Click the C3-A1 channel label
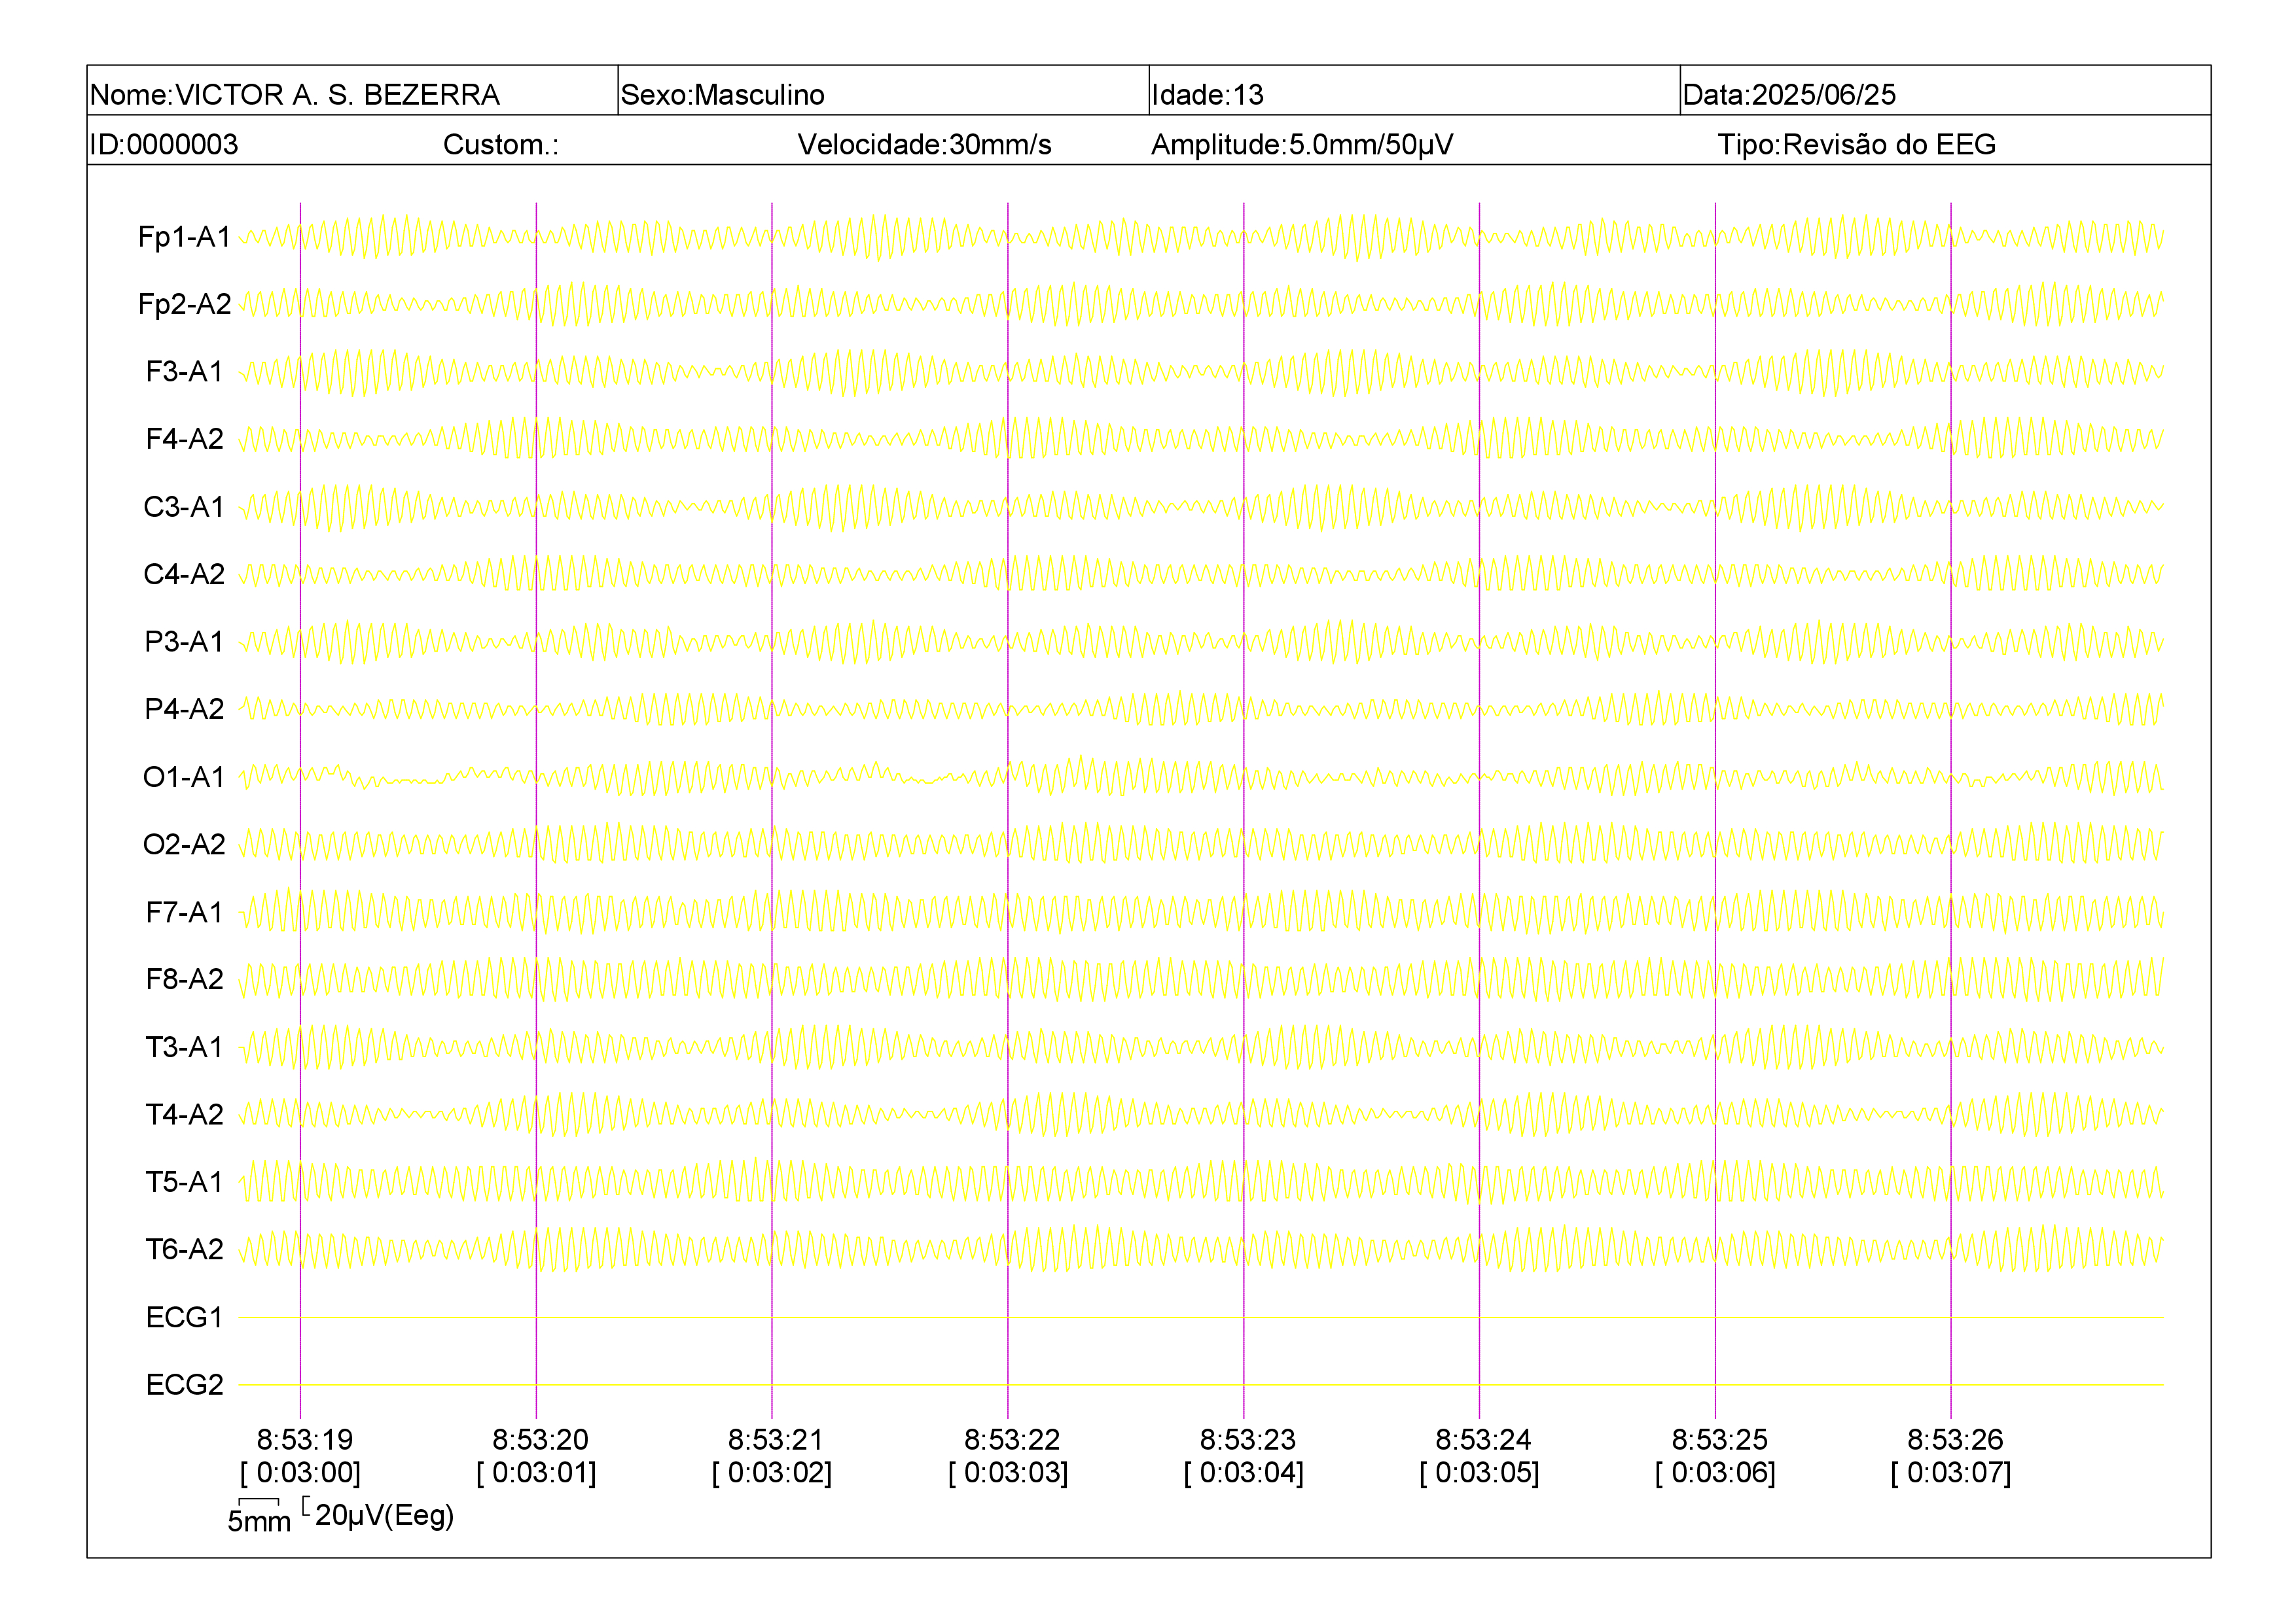 tap(184, 507)
